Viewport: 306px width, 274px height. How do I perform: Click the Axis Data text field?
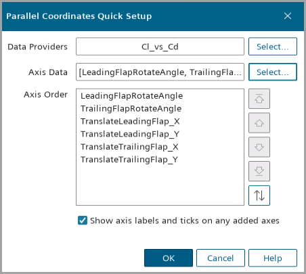tap(160, 72)
